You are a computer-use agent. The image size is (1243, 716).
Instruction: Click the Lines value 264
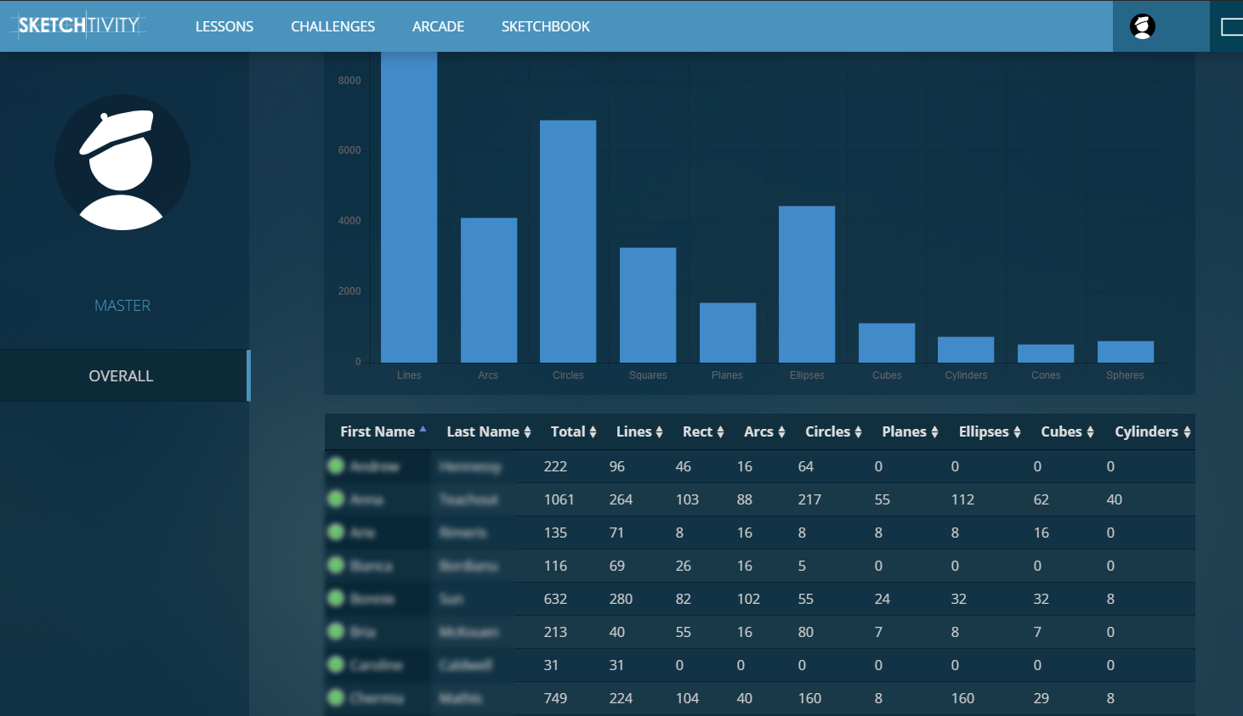pyautogui.click(x=621, y=499)
